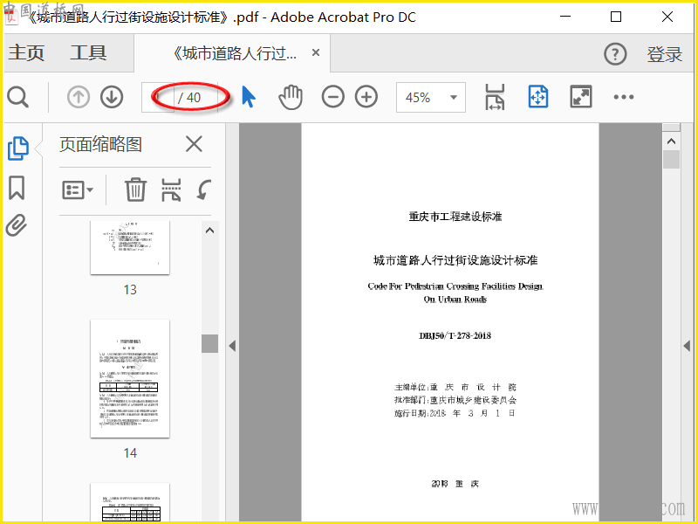Go to next page with down arrow
This screenshot has height=524, width=698.
(x=112, y=97)
